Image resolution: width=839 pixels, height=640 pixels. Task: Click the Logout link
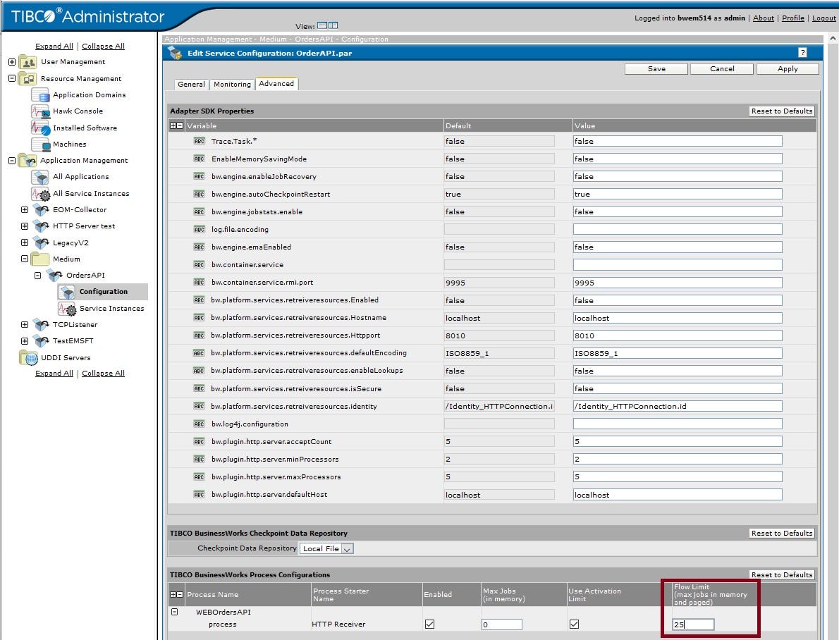[x=823, y=18]
